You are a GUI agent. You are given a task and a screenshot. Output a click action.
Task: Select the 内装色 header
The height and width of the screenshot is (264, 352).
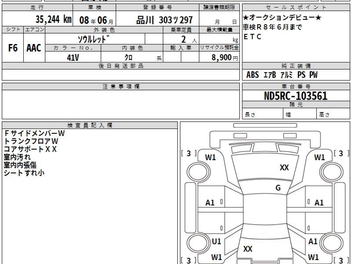point(132,48)
